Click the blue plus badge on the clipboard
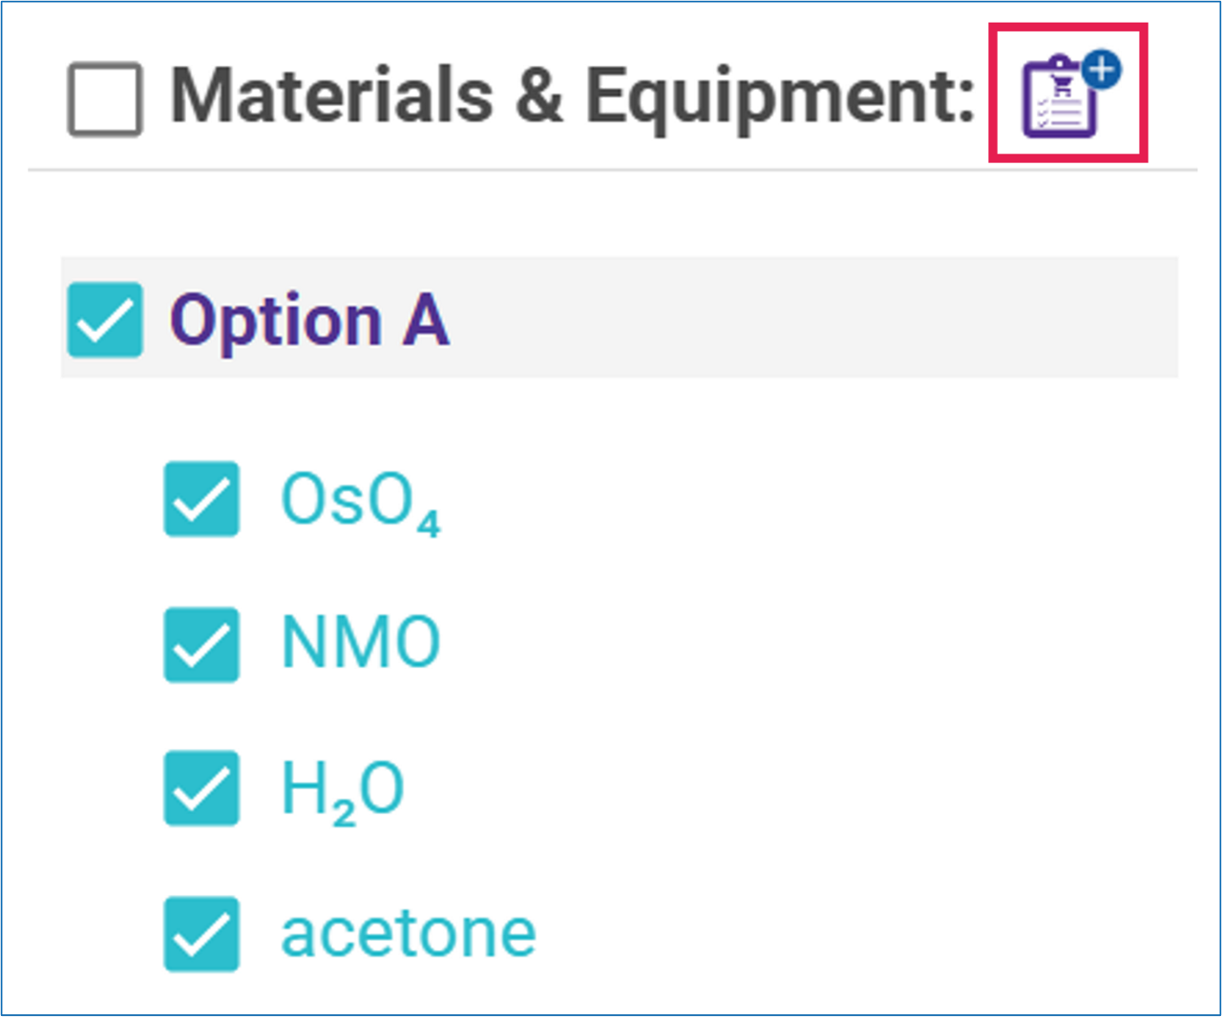The width and height of the screenshot is (1222, 1017). tap(1102, 70)
